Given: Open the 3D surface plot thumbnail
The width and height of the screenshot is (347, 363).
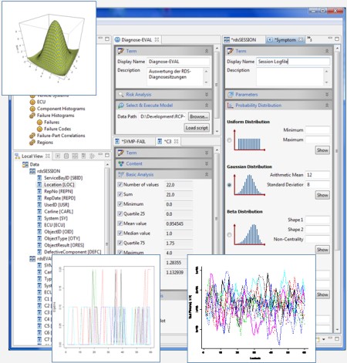Looking at the screenshot, I should (49, 48).
